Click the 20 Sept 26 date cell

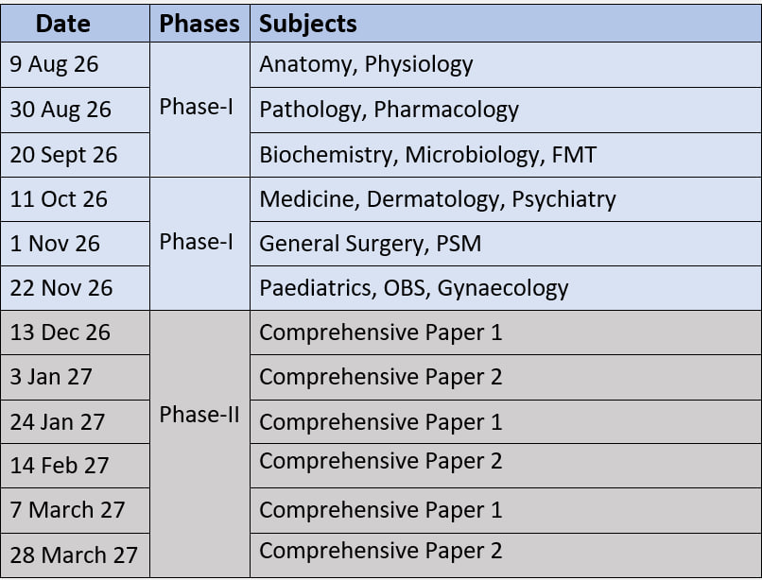(x=76, y=155)
